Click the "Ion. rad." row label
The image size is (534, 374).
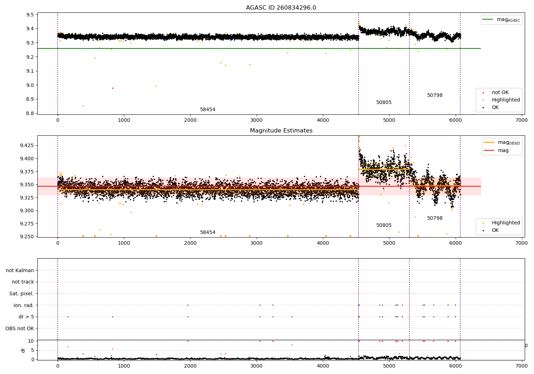click(24, 305)
